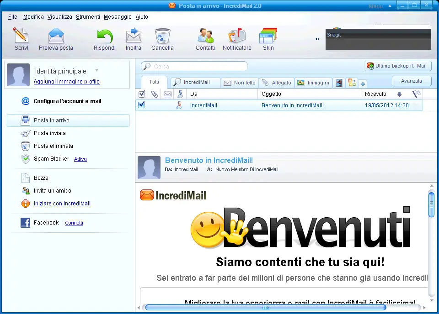Toggle the select-all checkbox in header
The height and width of the screenshot is (314, 439).
142,94
